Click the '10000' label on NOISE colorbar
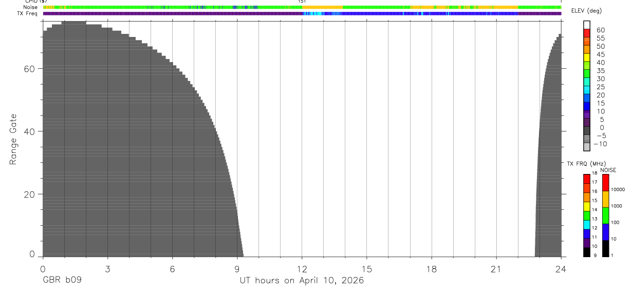Image resolution: width=631 pixels, height=291 pixels. click(x=618, y=189)
